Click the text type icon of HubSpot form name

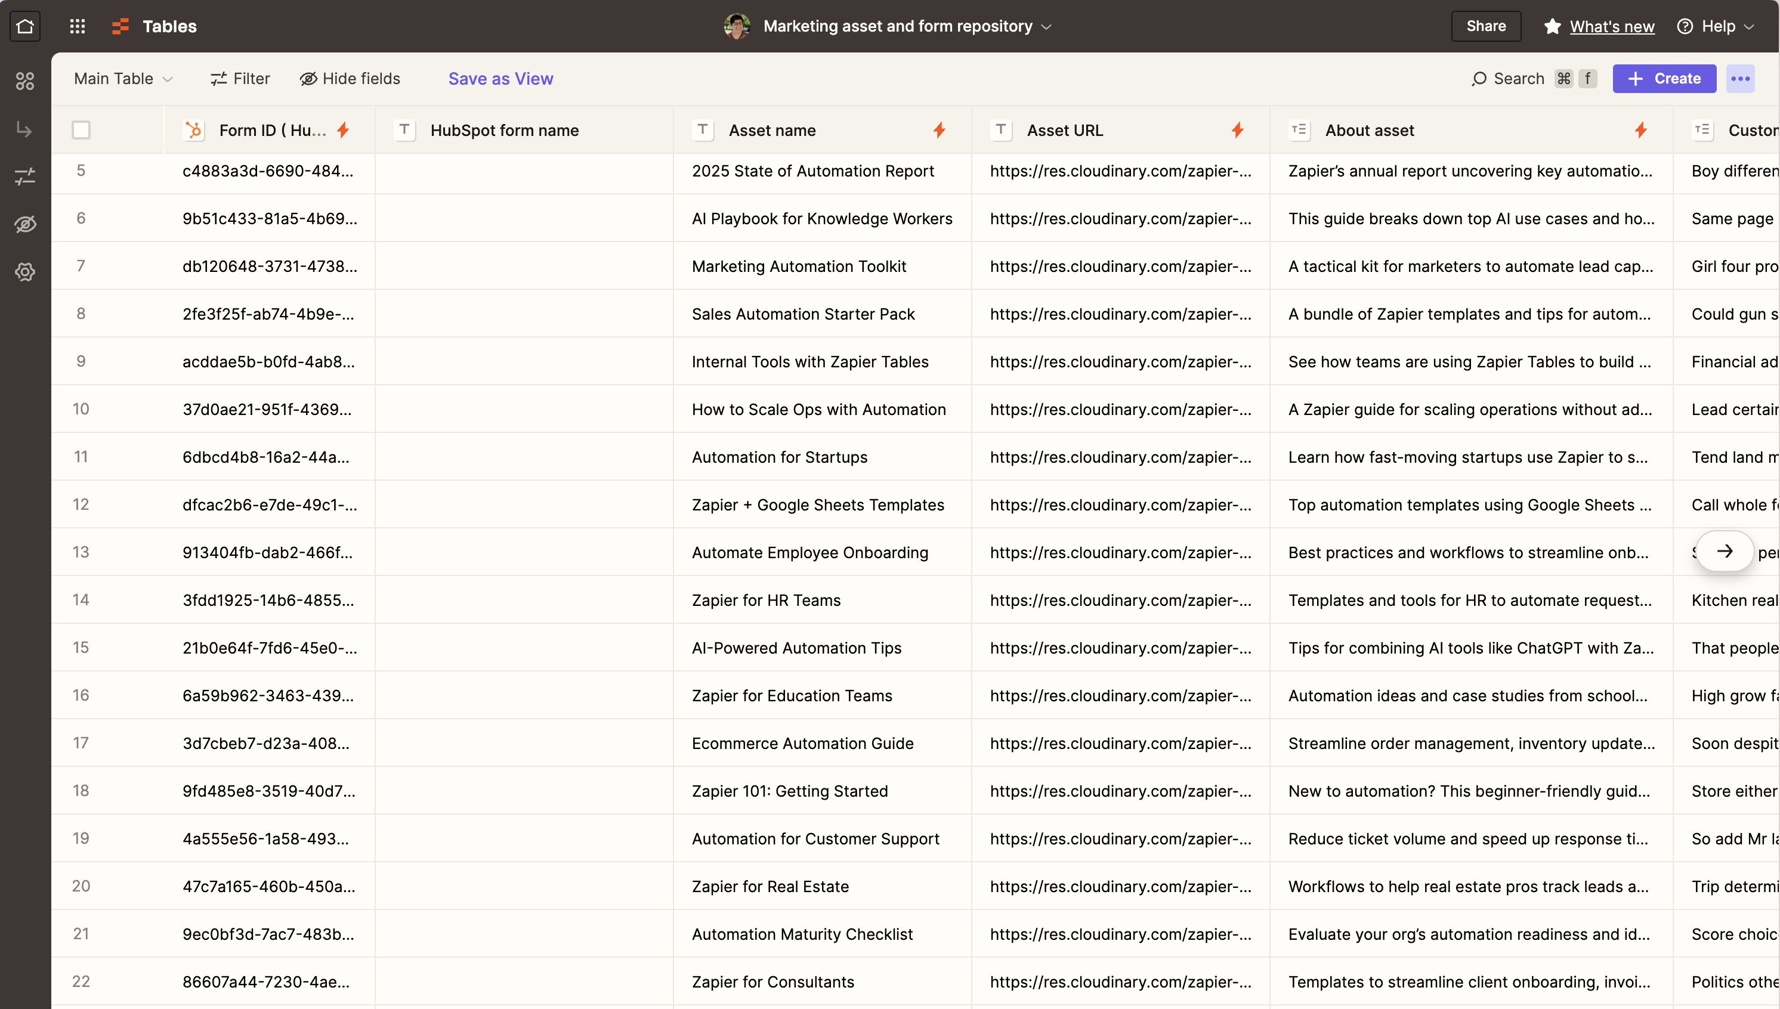tap(405, 130)
